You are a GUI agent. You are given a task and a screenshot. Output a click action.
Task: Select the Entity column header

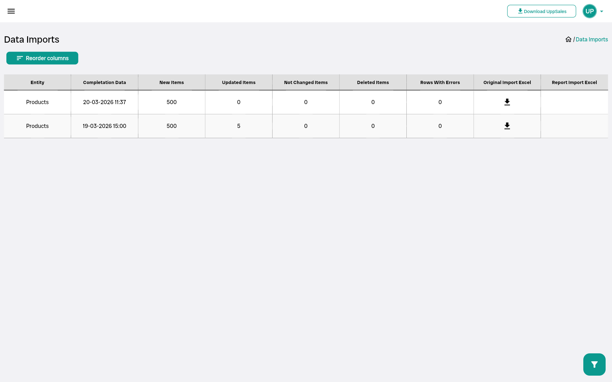pos(37,82)
